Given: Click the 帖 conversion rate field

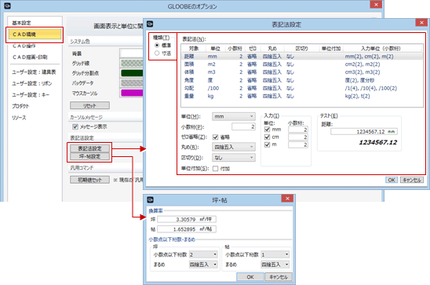Looking at the screenshot, I should (x=187, y=229).
